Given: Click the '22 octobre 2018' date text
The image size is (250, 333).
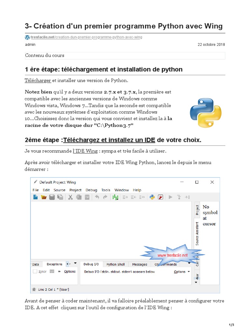Looking at the screenshot, I should tap(211, 44).
